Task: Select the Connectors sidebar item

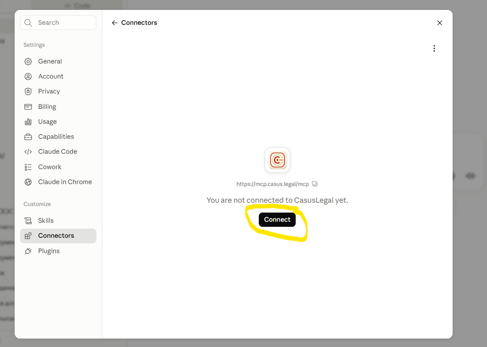Action: pyautogui.click(x=58, y=236)
